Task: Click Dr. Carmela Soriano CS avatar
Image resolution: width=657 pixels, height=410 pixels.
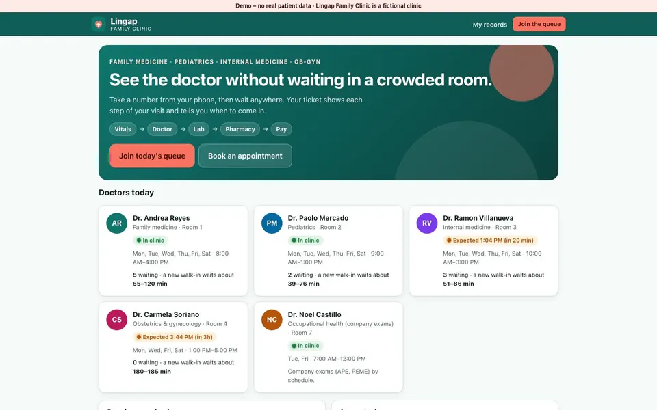Action: click(117, 320)
